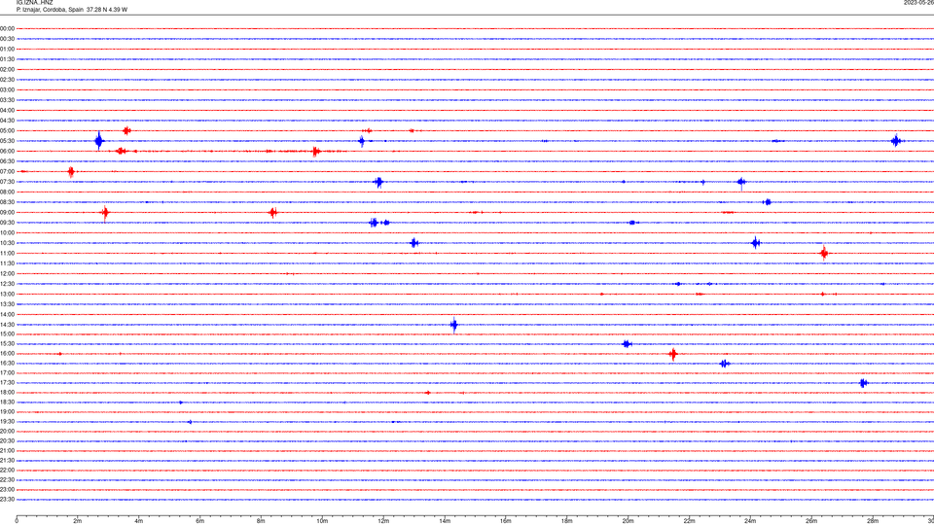
Task: Click the 10m tick label on time axis
Action: (322, 521)
